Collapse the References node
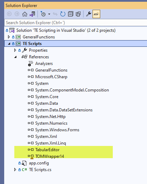This screenshot has height=184, width=147. [15, 57]
